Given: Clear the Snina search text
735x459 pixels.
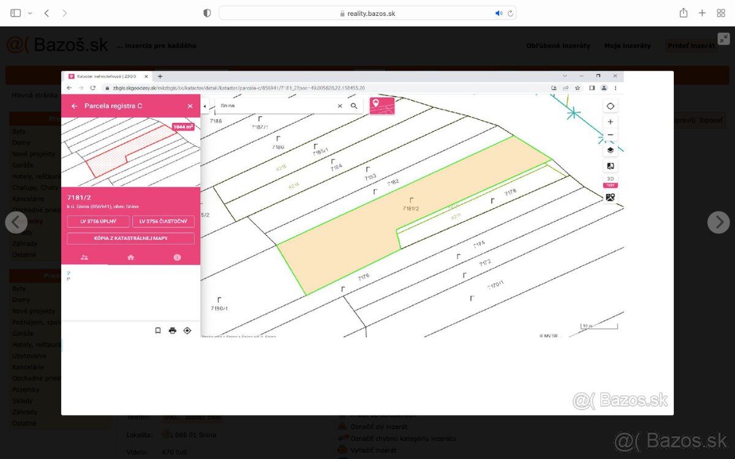Looking at the screenshot, I should click(340, 106).
